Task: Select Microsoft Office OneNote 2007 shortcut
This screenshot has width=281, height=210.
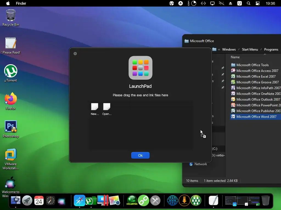Action: click(256, 94)
